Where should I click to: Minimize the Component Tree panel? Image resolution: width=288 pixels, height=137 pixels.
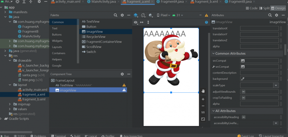(x=129, y=74)
